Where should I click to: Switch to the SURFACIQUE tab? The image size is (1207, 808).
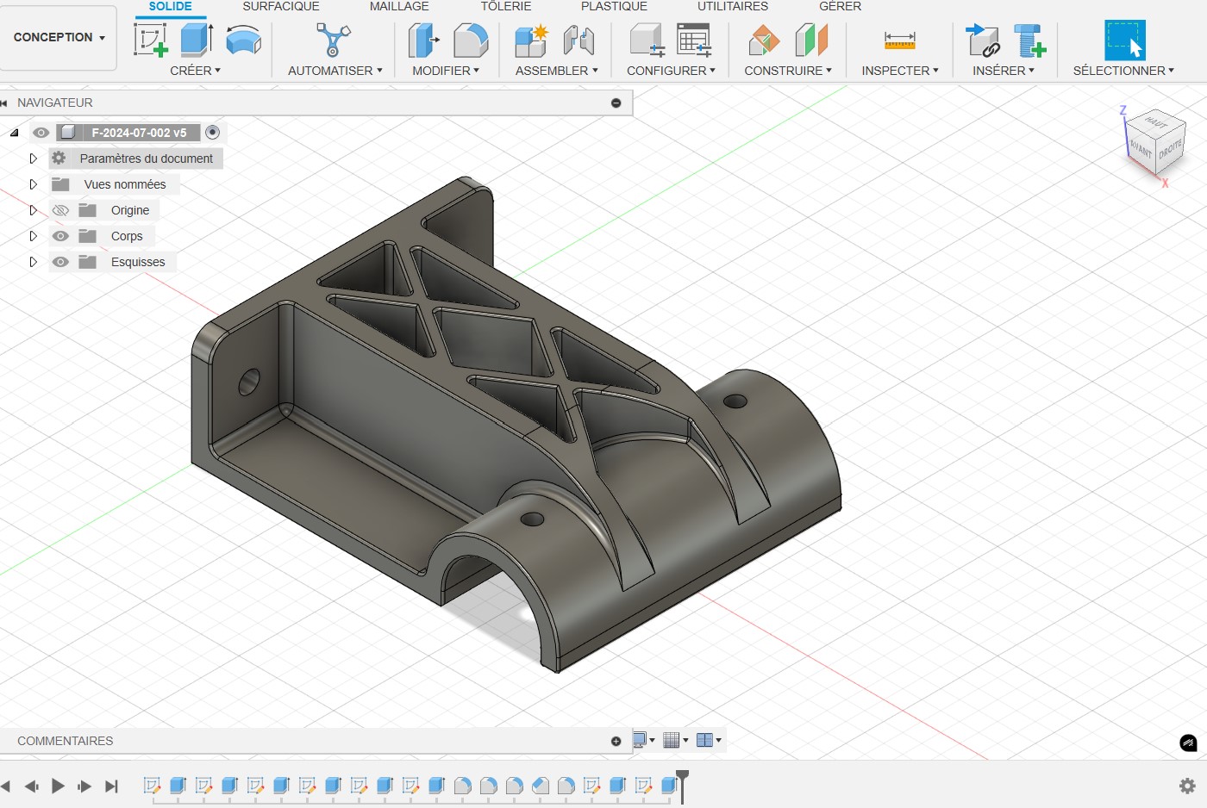281,6
